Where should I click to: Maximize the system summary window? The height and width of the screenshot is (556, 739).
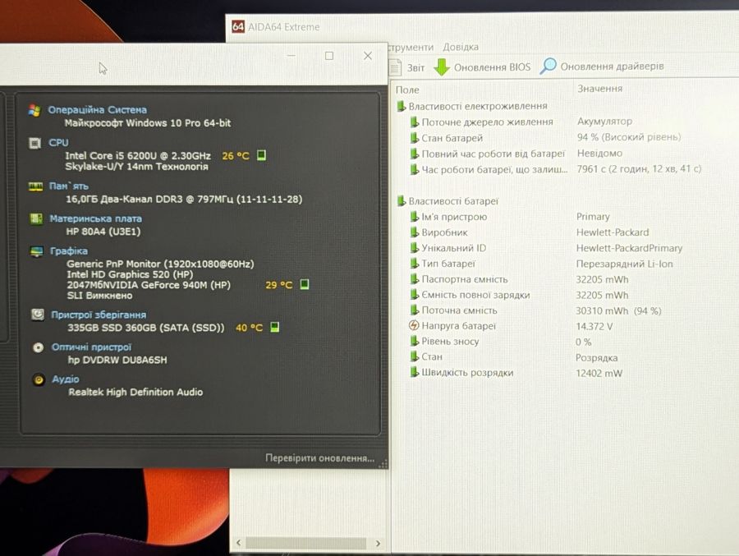tap(329, 56)
